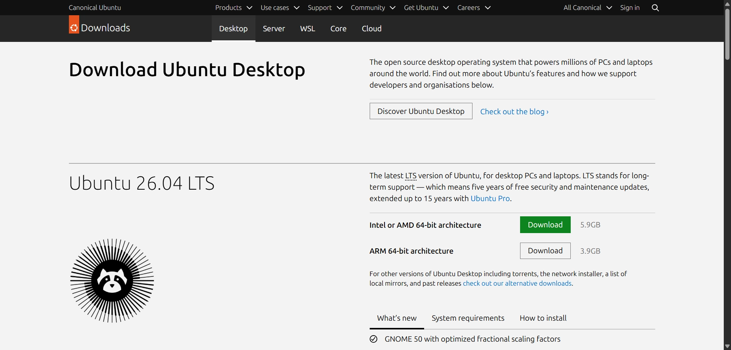The height and width of the screenshot is (350, 731).
Task: Click the Download Ubuntu Desktop heading
Action: [187, 70]
